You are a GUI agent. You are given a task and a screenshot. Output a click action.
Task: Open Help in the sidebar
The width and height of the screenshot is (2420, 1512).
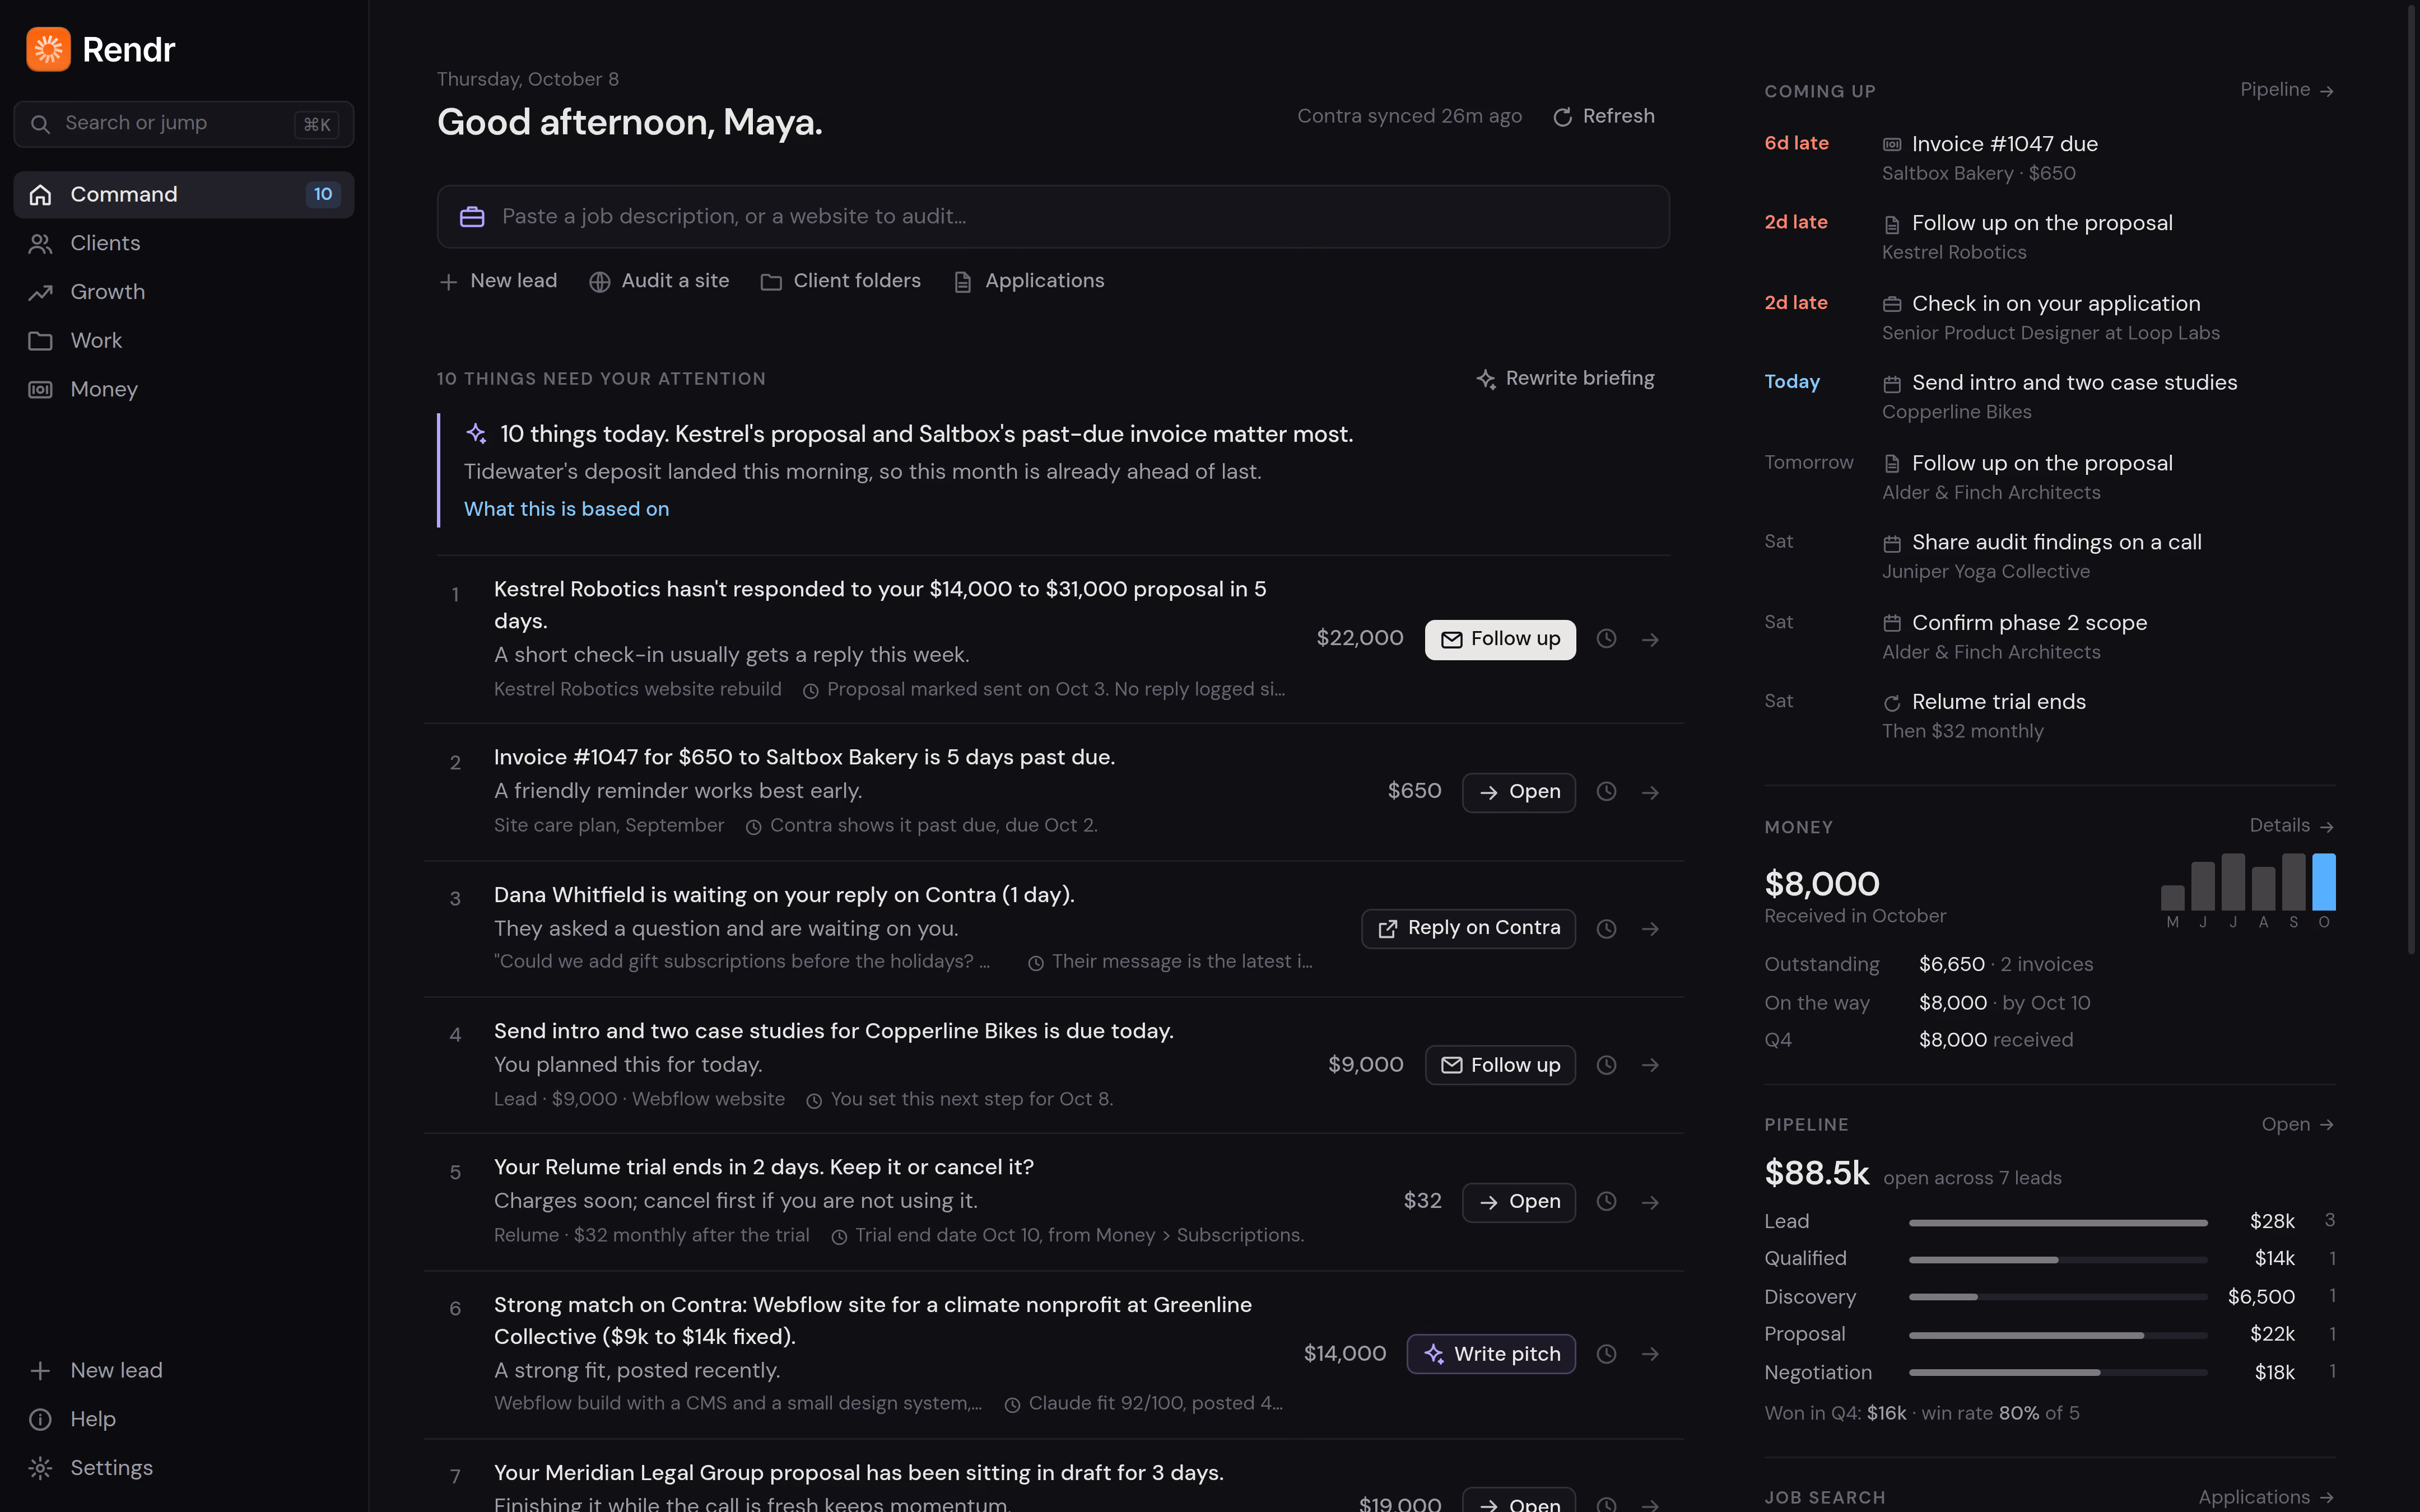184,1419
